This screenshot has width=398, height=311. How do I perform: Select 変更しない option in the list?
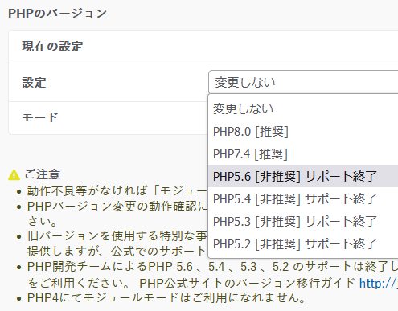(303, 108)
